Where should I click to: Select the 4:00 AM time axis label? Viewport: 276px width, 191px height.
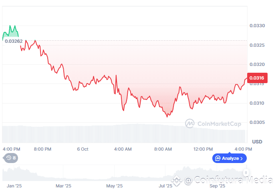[123, 149]
